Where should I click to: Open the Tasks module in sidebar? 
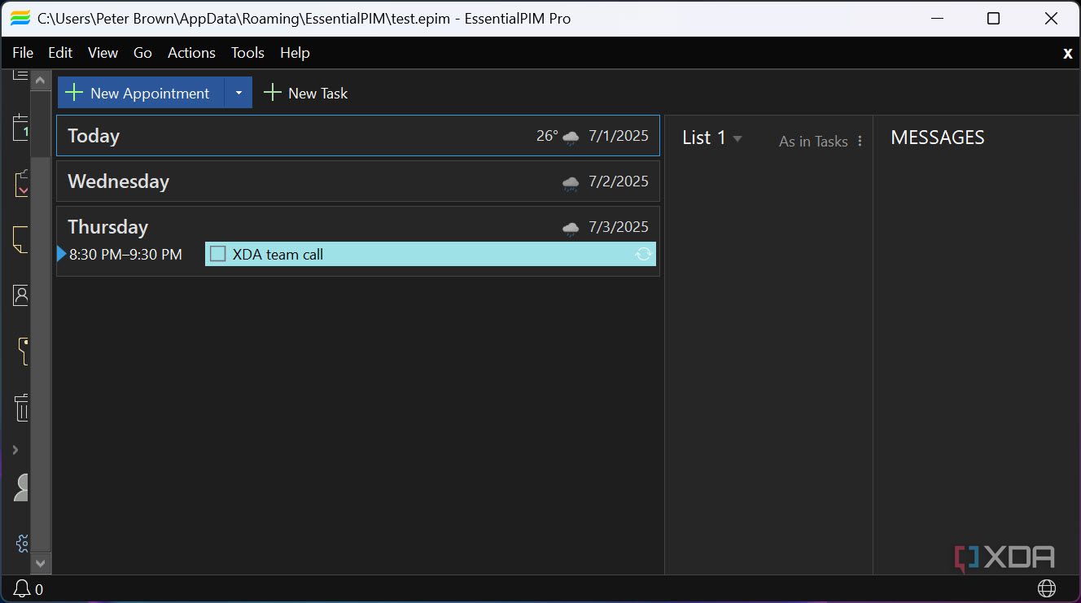(22, 183)
